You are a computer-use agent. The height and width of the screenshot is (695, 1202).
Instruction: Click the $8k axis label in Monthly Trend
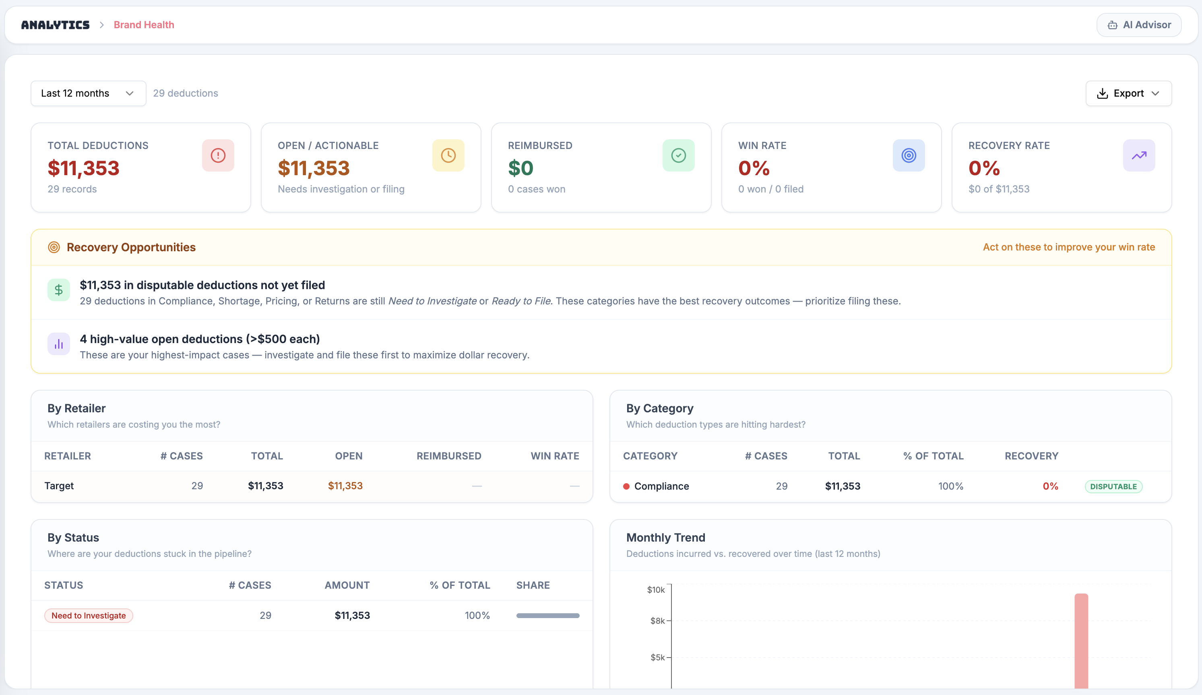[657, 620]
